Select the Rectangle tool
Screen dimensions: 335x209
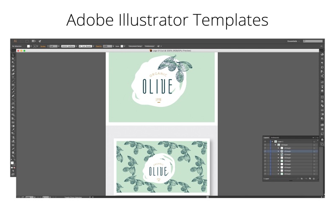(x=13, y=85)
